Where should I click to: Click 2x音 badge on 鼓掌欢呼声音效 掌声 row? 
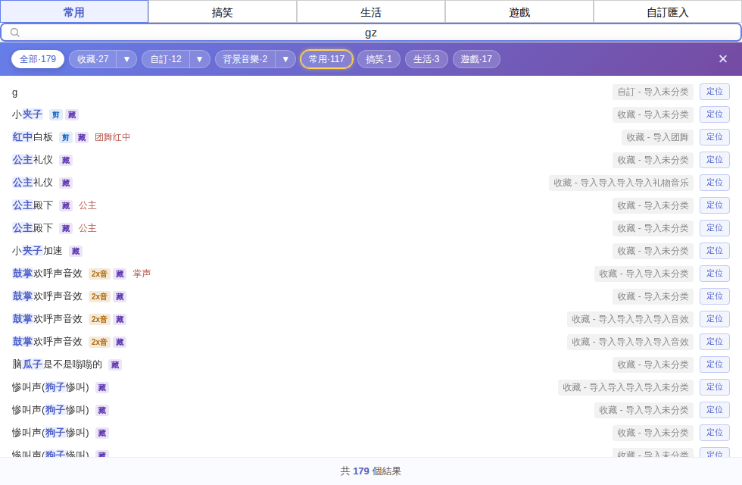coord(99,274)
